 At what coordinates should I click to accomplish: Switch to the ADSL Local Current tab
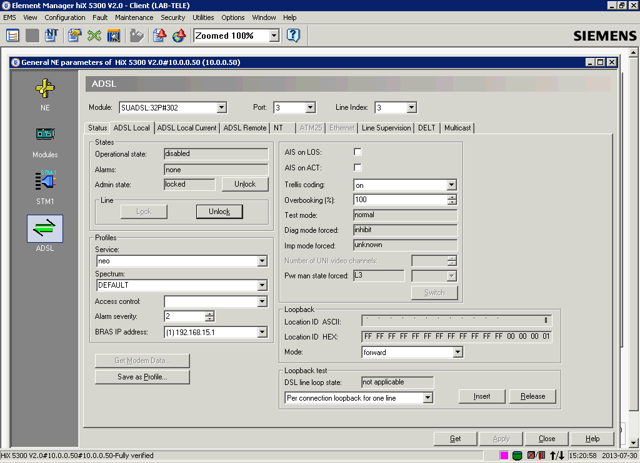[187, 128]
